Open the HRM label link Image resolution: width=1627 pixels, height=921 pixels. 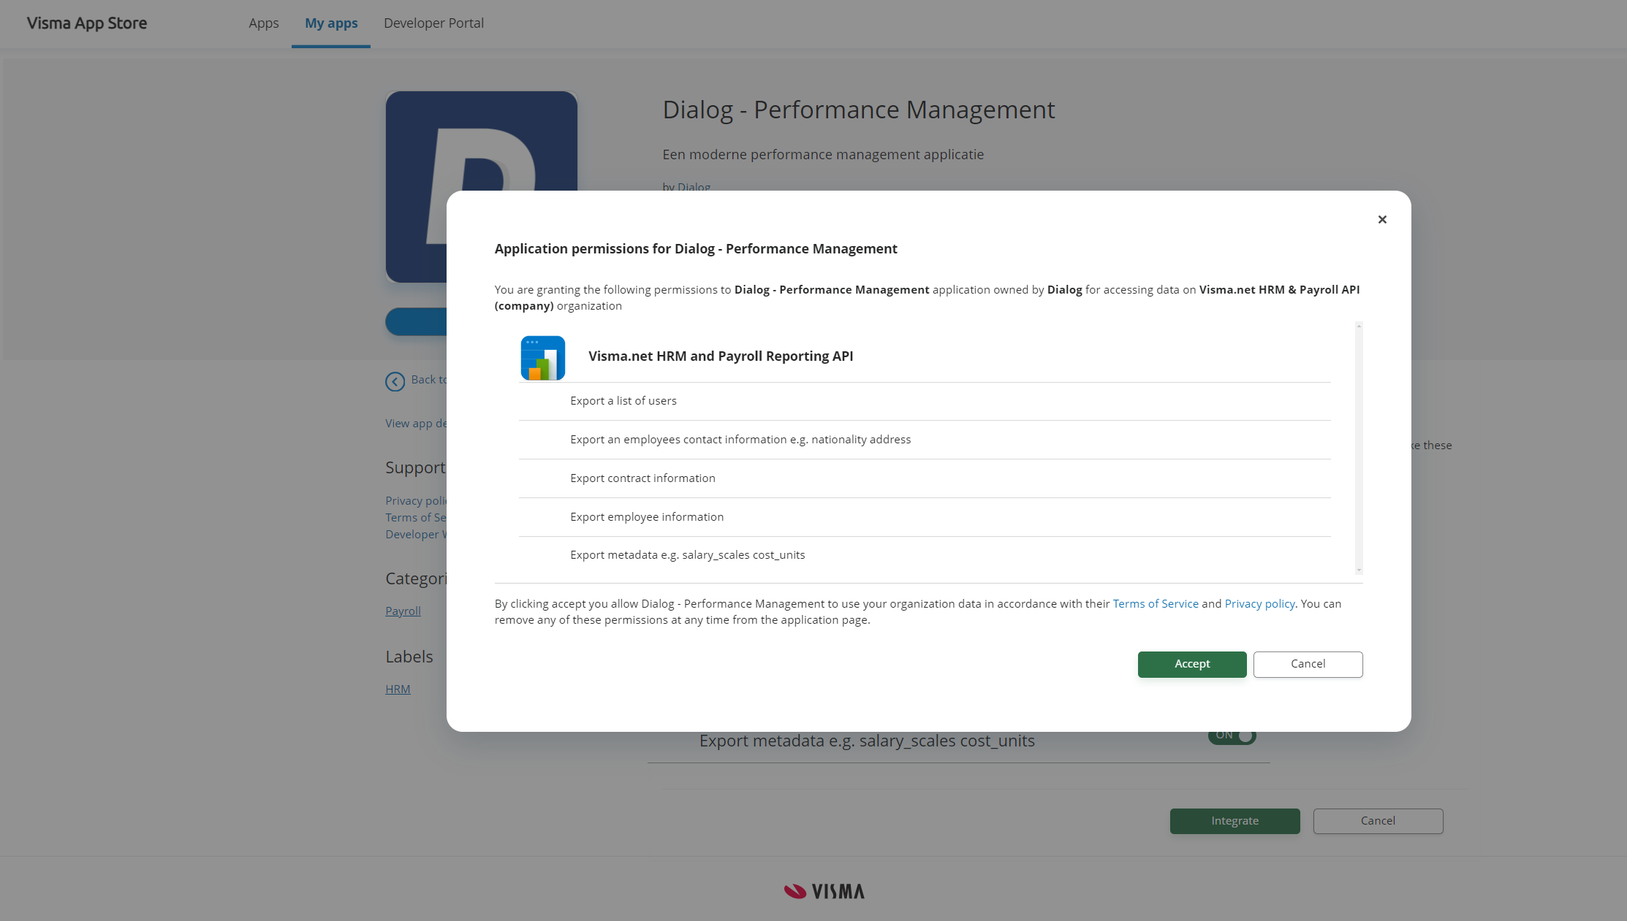[398, 689]
